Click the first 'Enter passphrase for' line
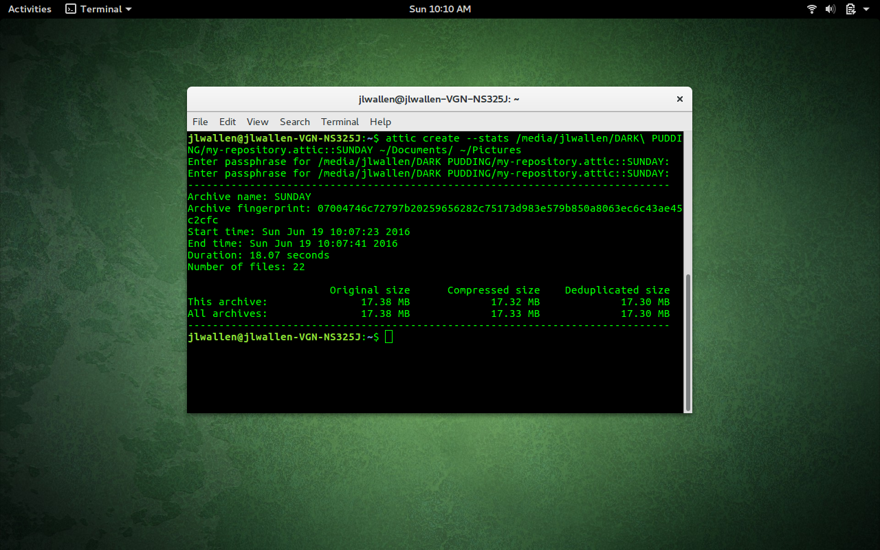The width and height of the screenshot is (880, 550). click(x=429, y=162)
